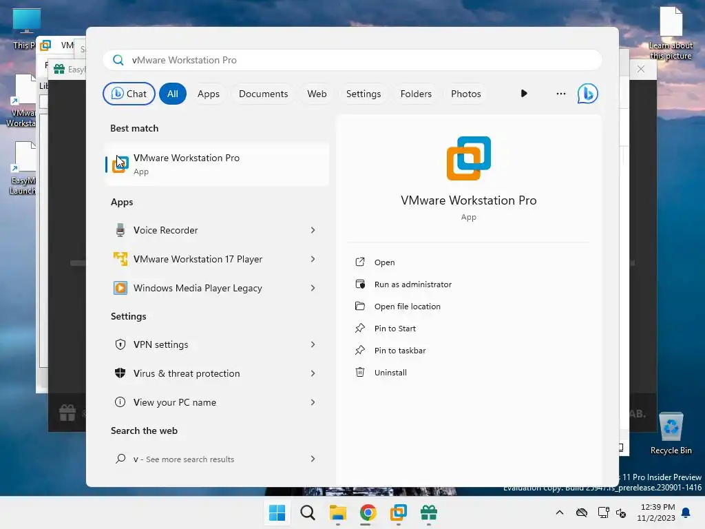
Task: Show hidden tray icons chevron
Action: tap(559, 512)
